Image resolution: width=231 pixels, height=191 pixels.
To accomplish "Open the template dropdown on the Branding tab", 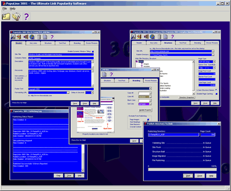I will (150, 89).
